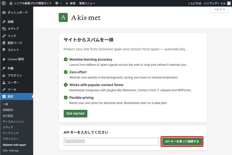Click the WordPress logo in the admin bar

pyautogui.click(x=4, y=3)
